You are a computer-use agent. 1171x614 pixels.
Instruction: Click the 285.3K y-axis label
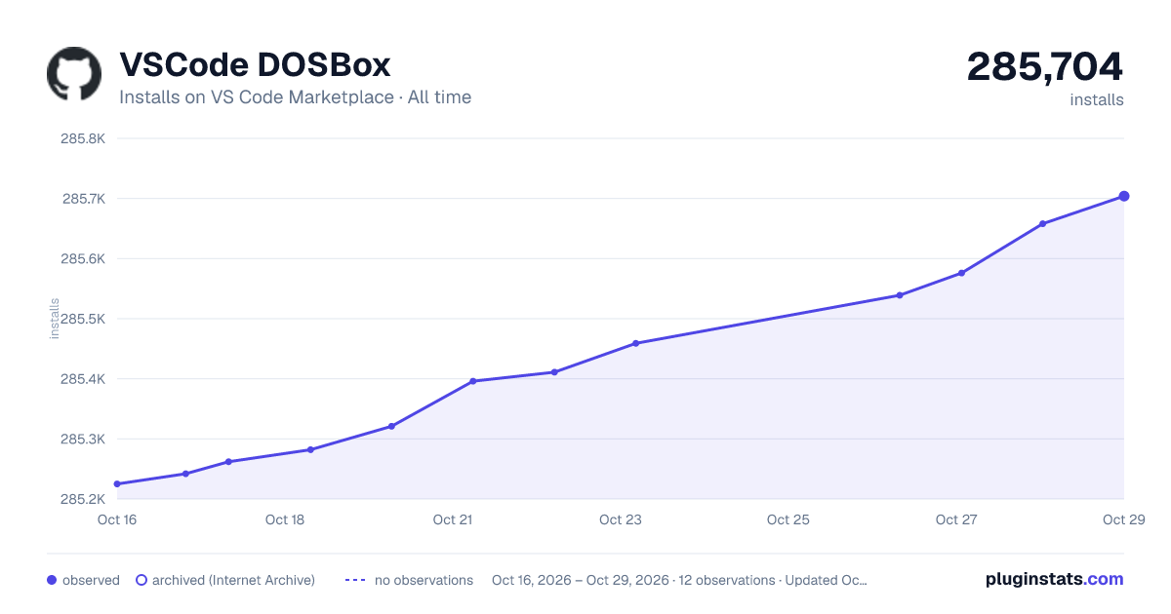(83, 440)
